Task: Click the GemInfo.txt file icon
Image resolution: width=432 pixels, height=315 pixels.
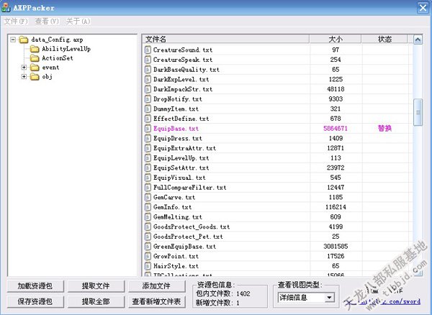Action: click(x=148, y=206)
